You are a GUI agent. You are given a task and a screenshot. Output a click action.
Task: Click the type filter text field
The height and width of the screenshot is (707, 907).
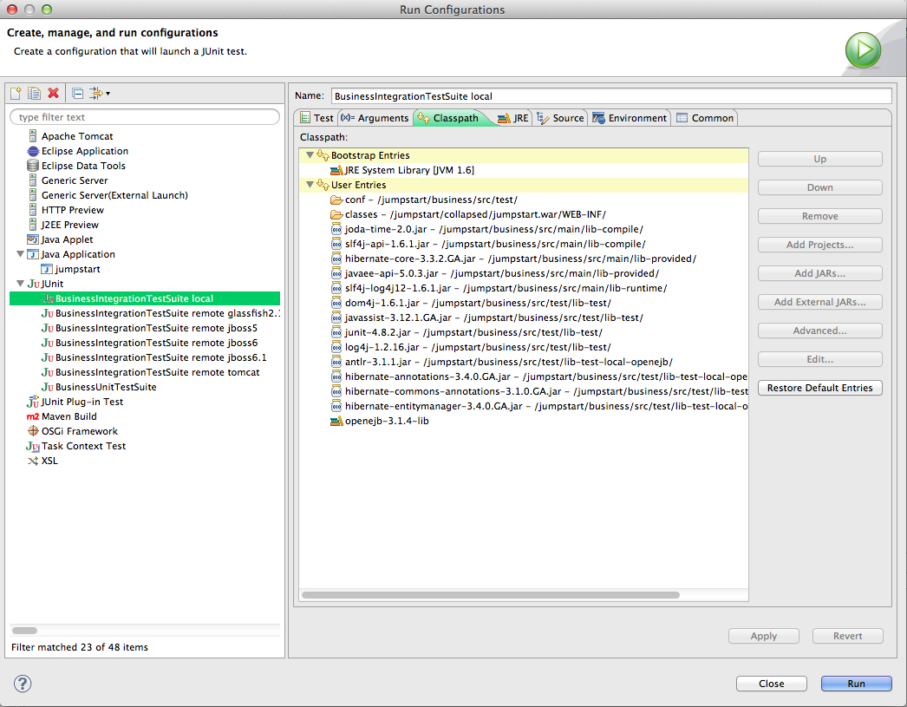click(x=145, y=117)
